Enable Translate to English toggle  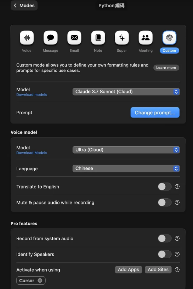[165, 187]
